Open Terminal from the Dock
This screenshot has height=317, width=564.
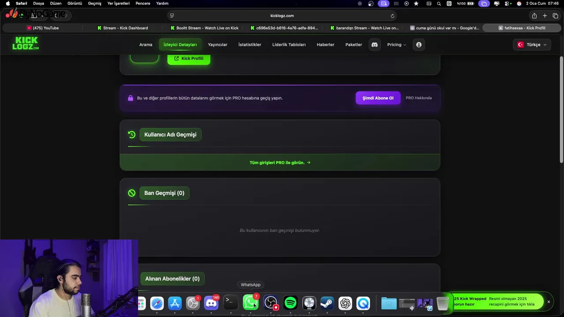pyautogui.click(x=230, y=303)
